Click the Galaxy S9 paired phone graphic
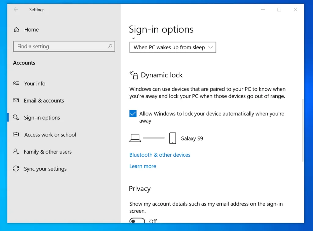Viewport: 313px width, 231px height. click(172, 138)
